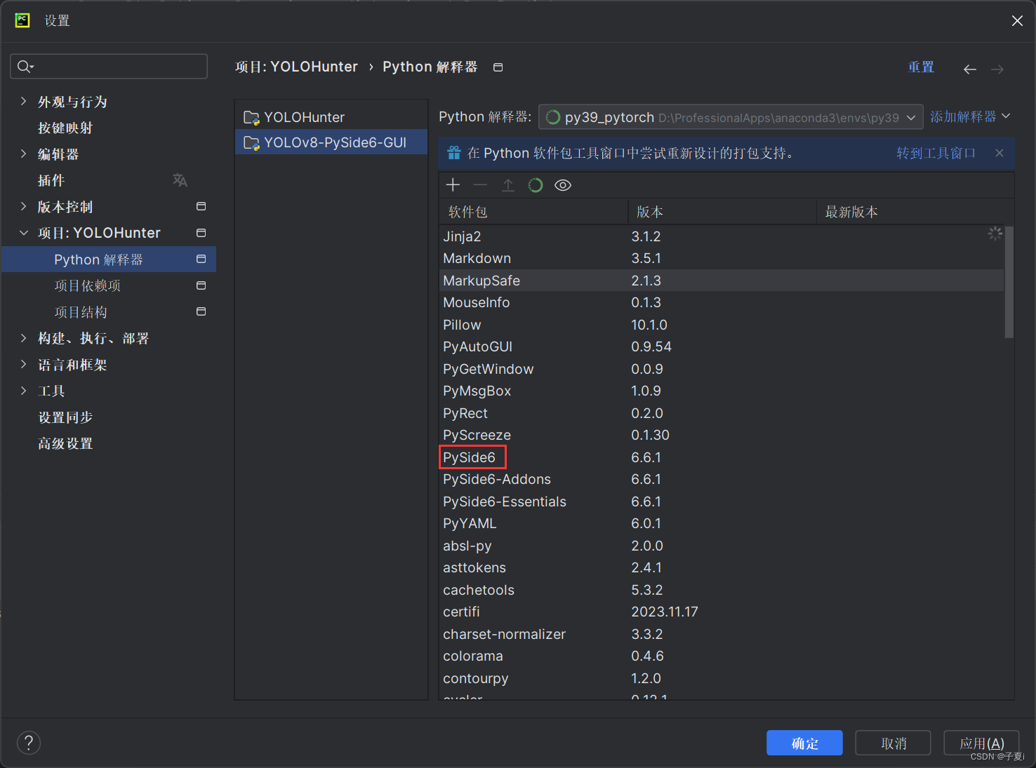This screenshot has width=1036, height=768.
Task: Select Python 解释器 in the settings tree
Action: [x=109, y=260]
